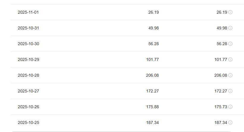Open info icon next to 175.73

[230, 107]
